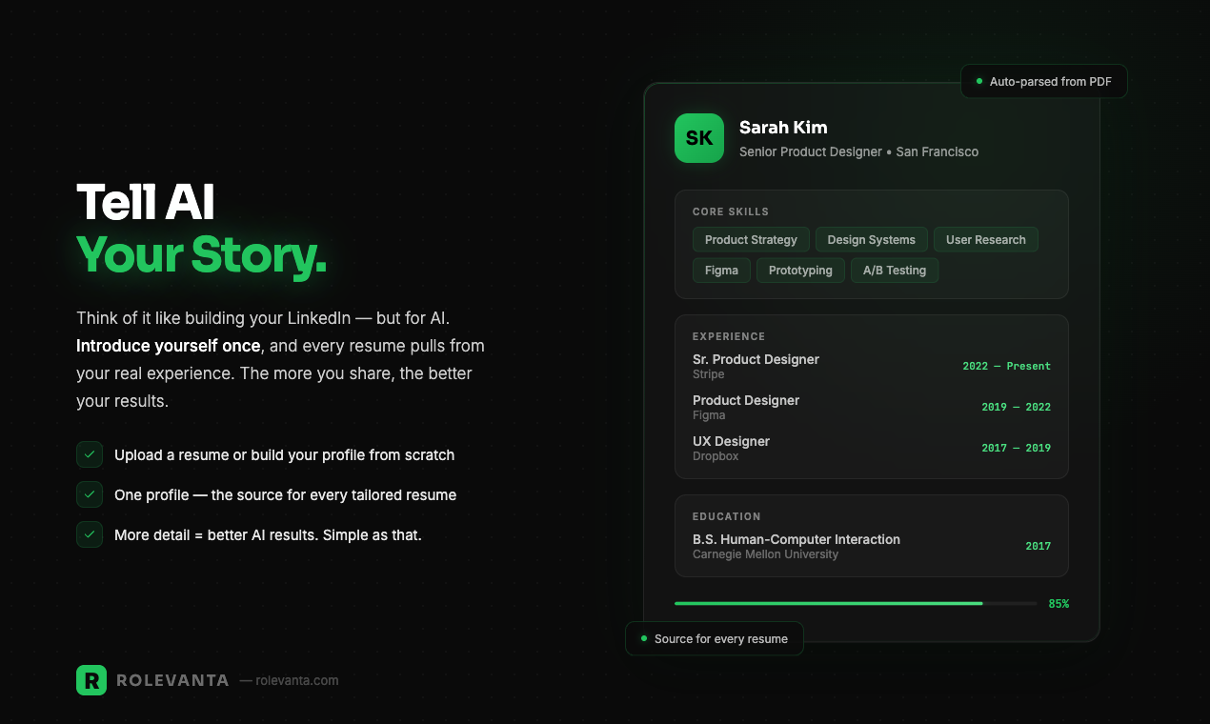1210x724 pixels.
Task: Click One profile — the source text
Action: tap(285, 494)
